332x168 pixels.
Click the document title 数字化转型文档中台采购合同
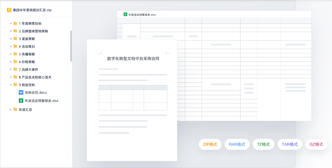(x=133, y=59)
